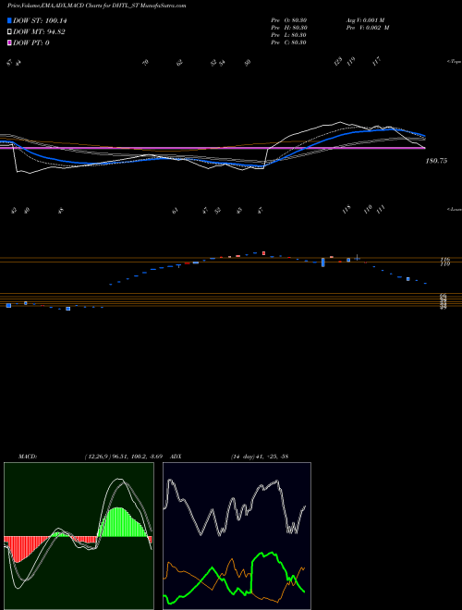
Task: Click the green MACD histogram bars
Action: tap(121, 523)
